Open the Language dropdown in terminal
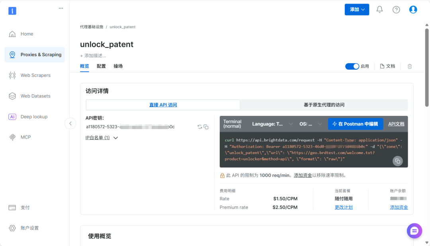 [272, 124]
